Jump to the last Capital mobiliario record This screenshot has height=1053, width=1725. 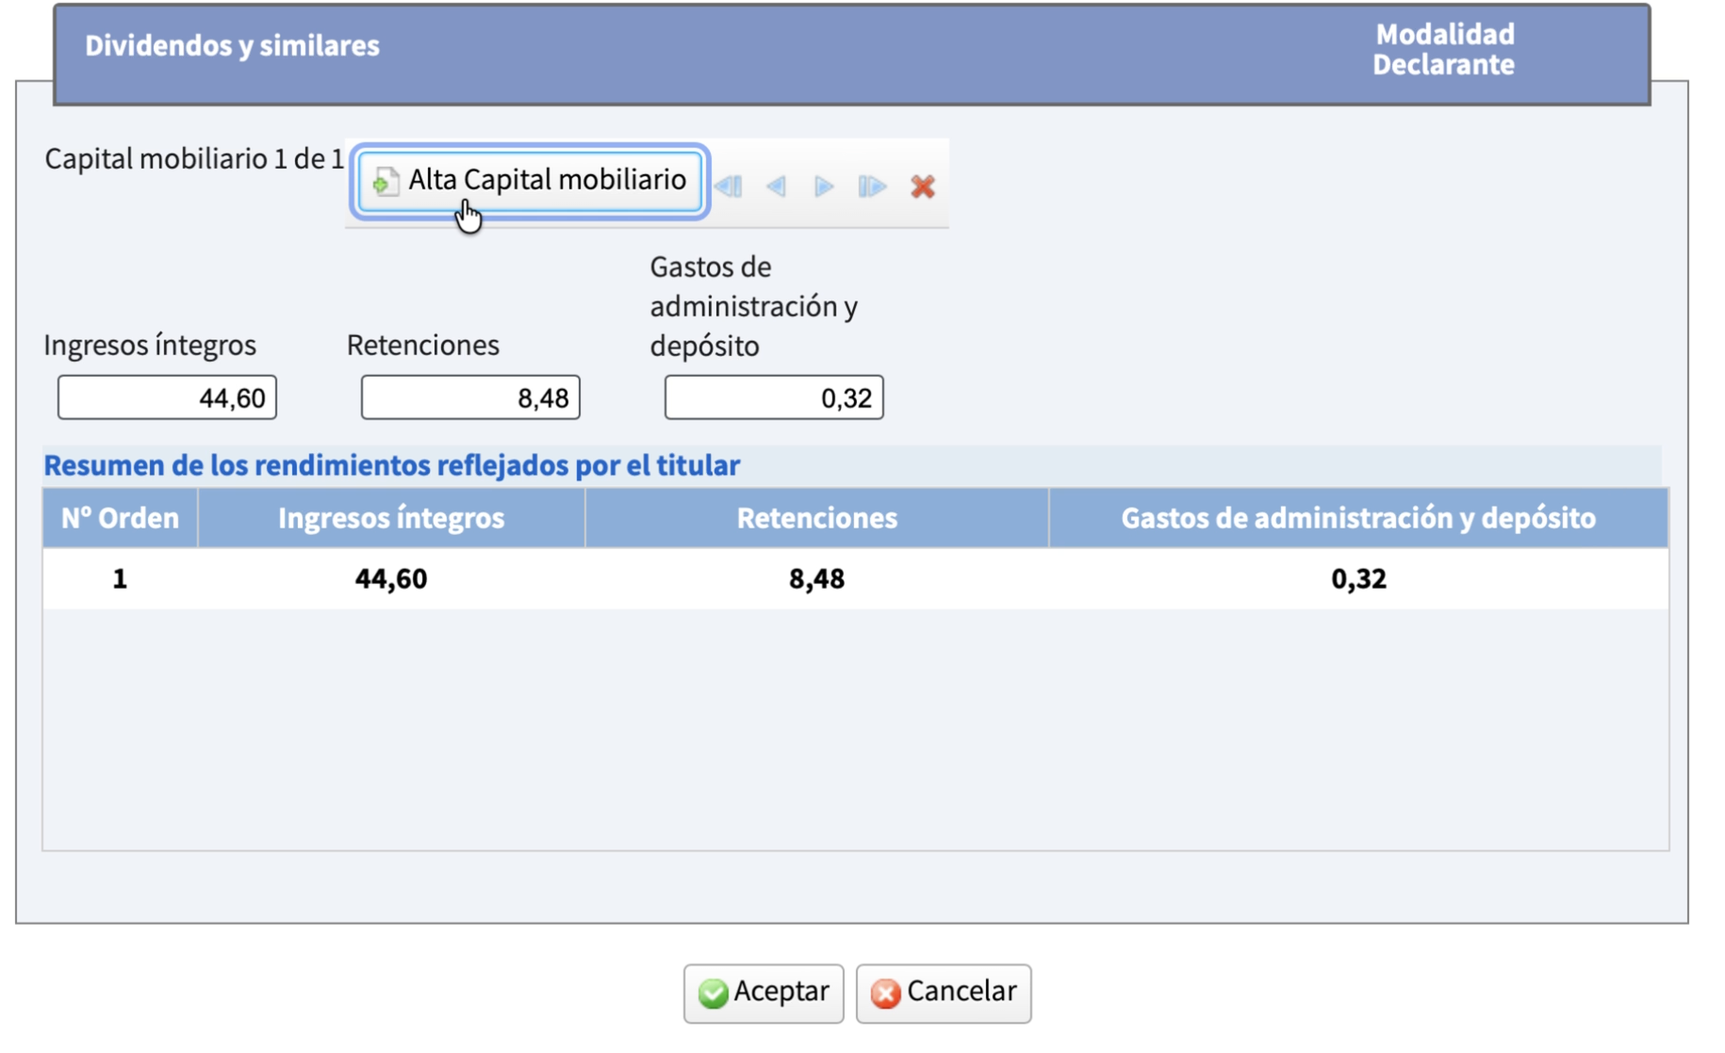[x=872, y=187]
